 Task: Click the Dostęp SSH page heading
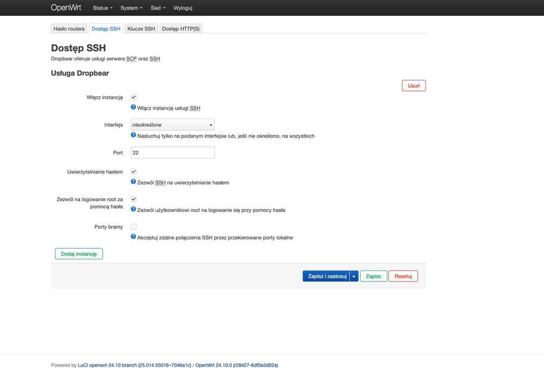point(78,48)
